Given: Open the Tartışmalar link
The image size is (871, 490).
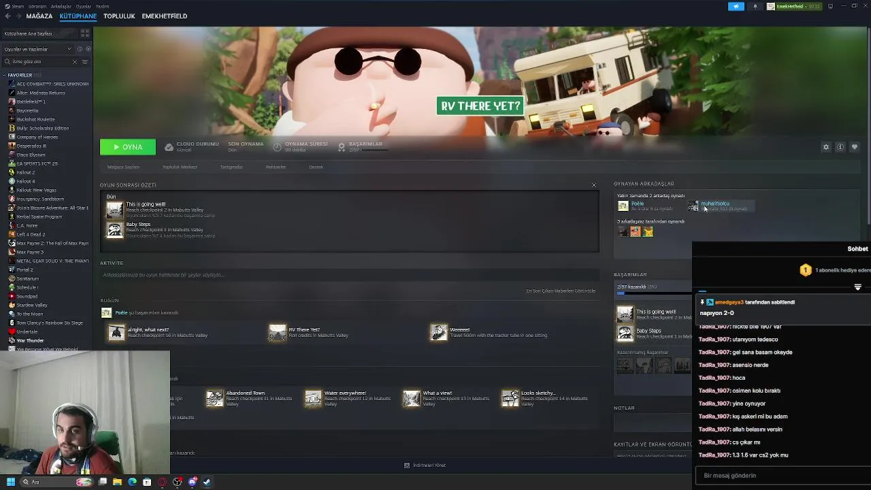Looking at the screenshot, I should coord(231,167).
